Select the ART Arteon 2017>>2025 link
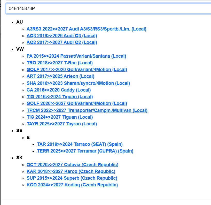 (x=60, y=76)
